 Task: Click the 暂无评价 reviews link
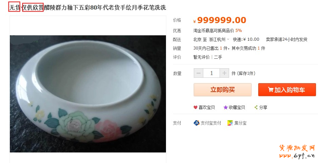[x=202, y=57]
